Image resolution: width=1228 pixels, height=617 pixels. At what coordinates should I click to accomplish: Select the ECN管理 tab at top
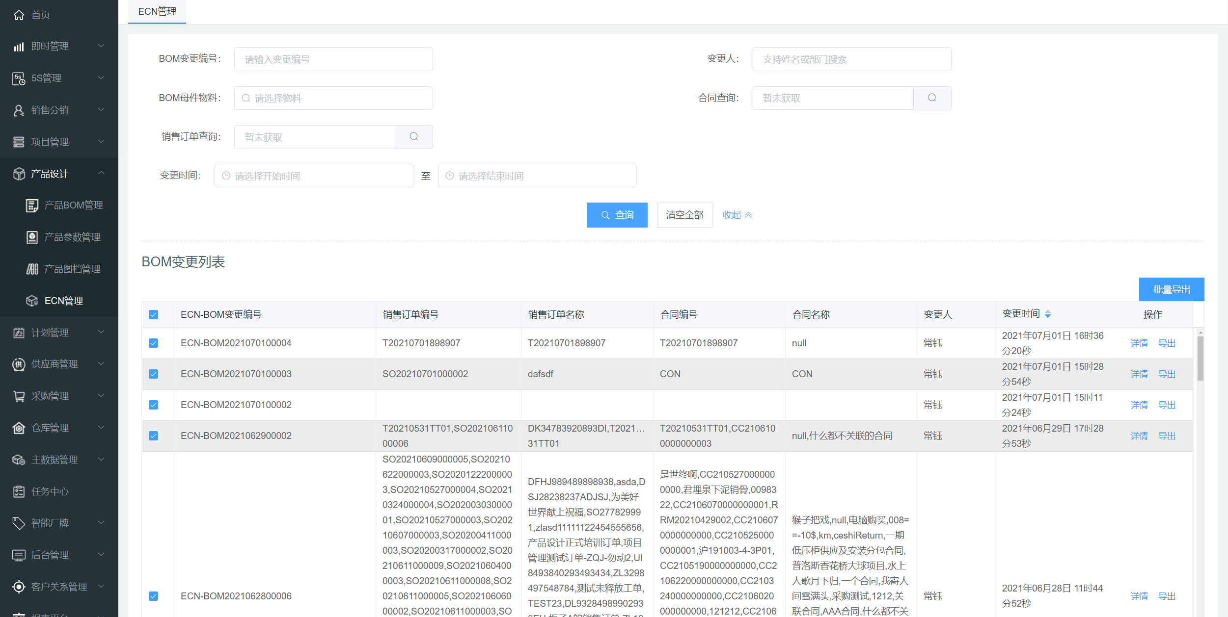click(x=157, y=12)
